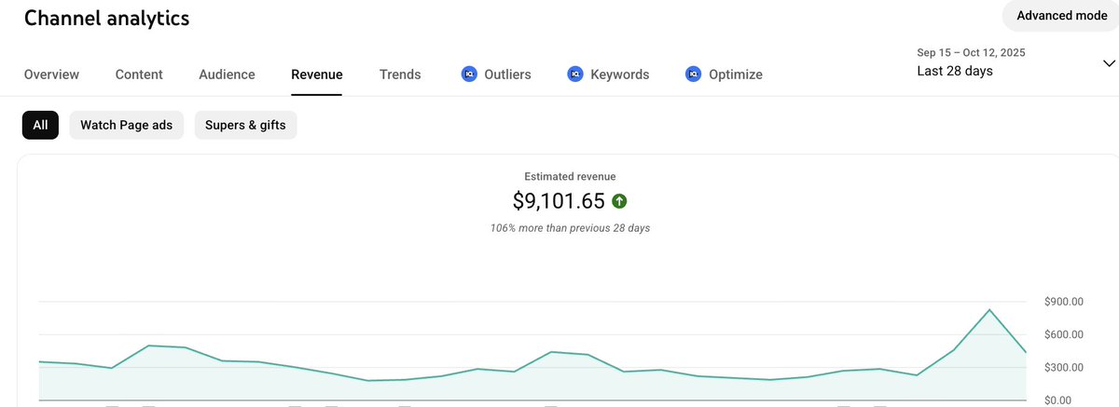The image size is (1119, 407).
Task: Open the Optimize tab
Action: [x=724, y=75]
